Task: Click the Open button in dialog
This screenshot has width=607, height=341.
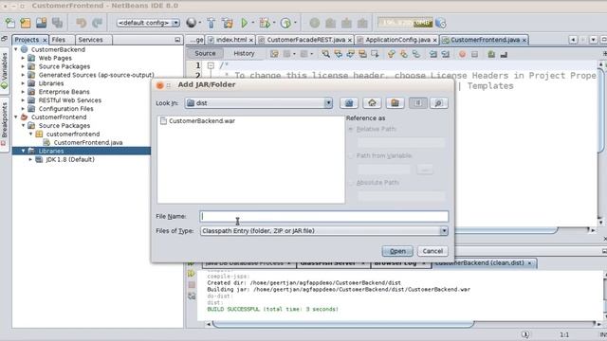Action: pos(397,251)
